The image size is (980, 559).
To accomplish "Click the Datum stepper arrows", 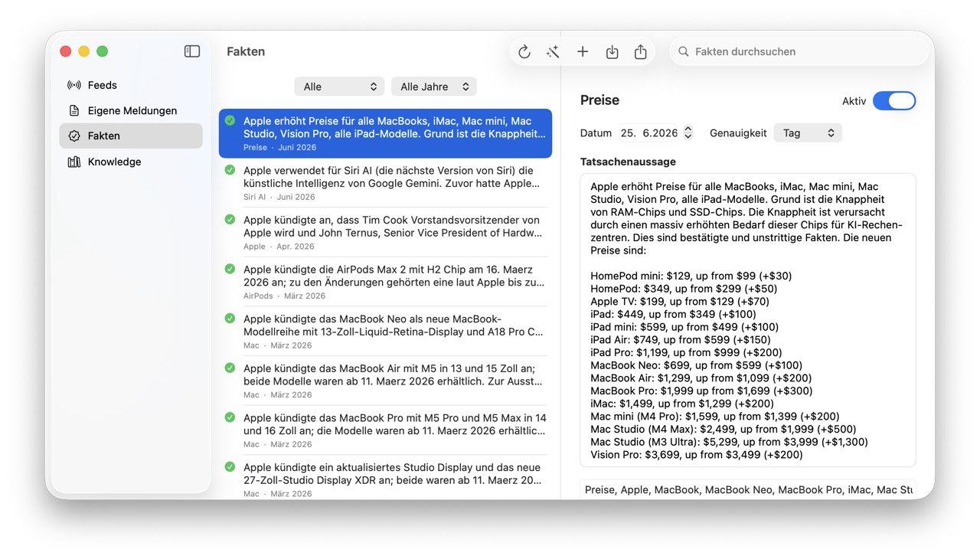I will coord(688,133).
